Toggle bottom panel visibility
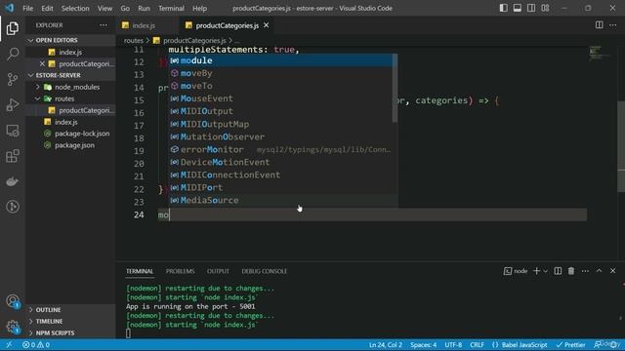This screenshot has width=625, height=351. (517, 8)
